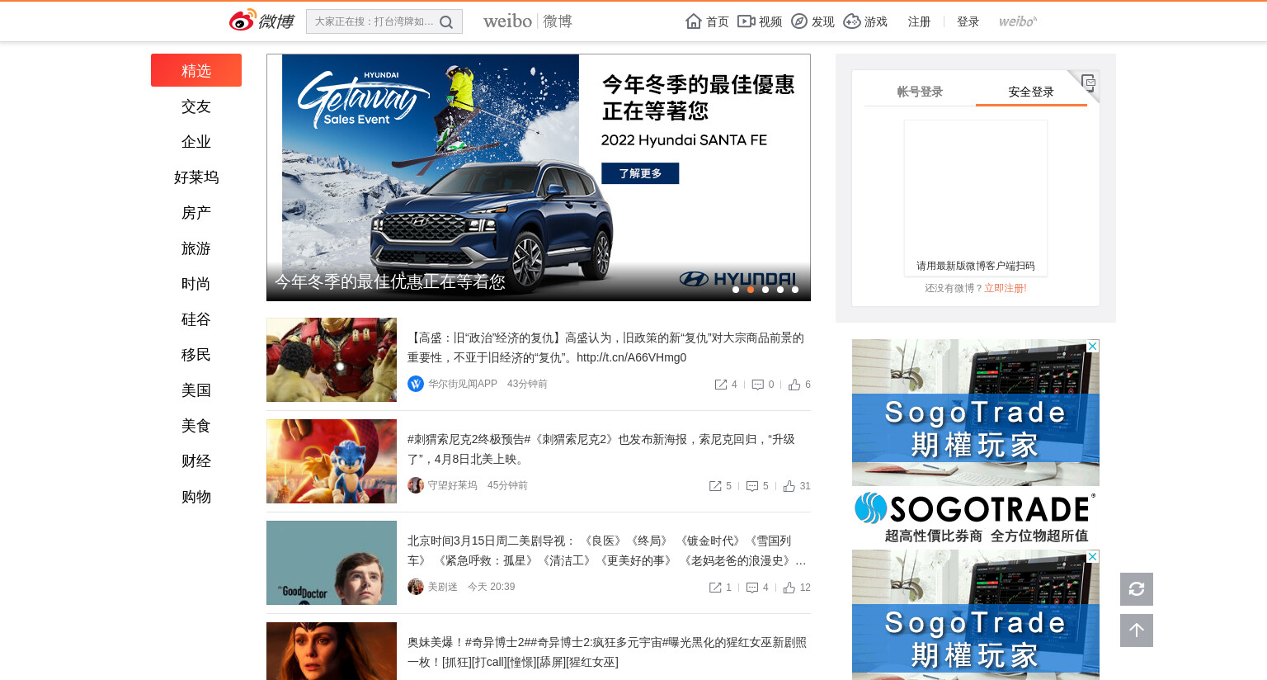This screenshot has width=1267, height=680.
Task: Open the 游戏 games section
Action: tap(865, 21)
